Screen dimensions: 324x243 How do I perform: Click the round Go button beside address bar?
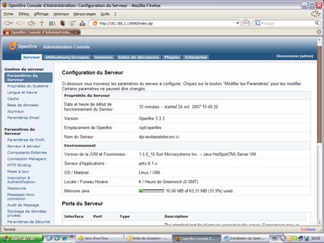coord(246,23)
